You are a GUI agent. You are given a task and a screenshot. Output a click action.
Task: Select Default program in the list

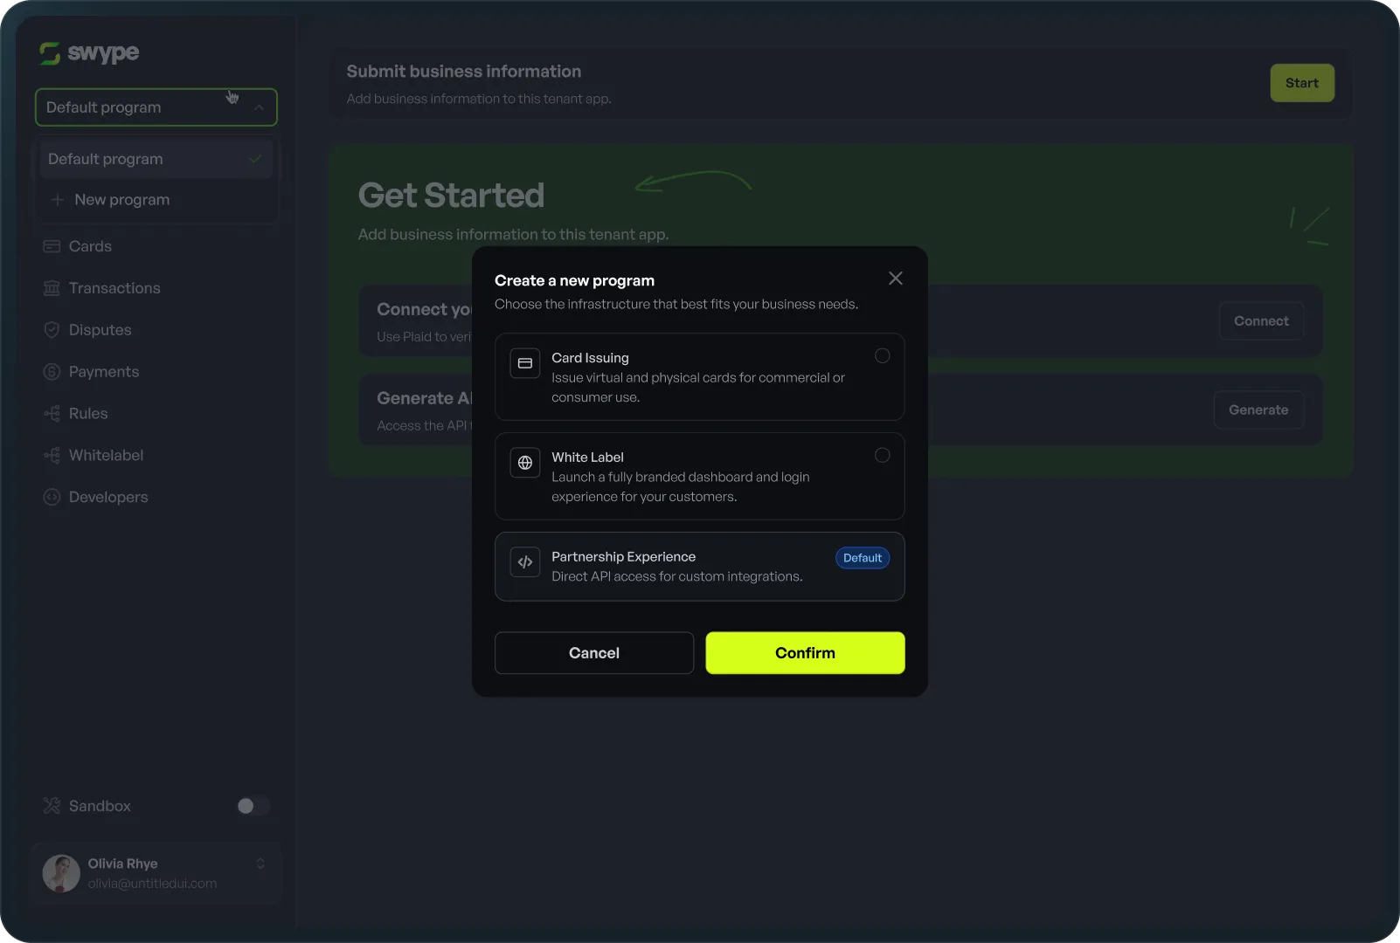[156, 159]
